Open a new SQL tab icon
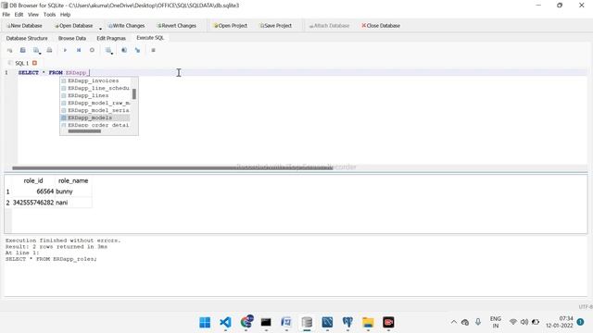 coord(9,50)
